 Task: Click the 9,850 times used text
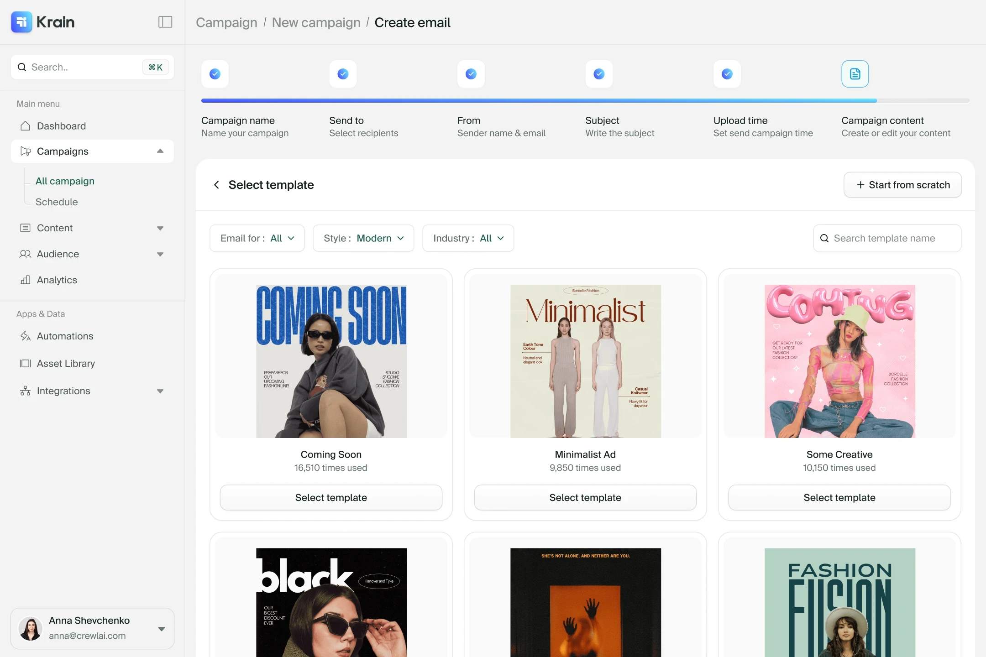(x=585, y=468)
